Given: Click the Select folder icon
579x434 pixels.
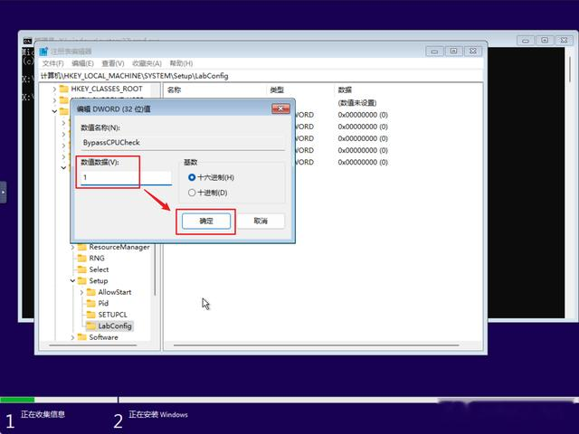Looking at the screenshot, I should [x=82, y=269].
